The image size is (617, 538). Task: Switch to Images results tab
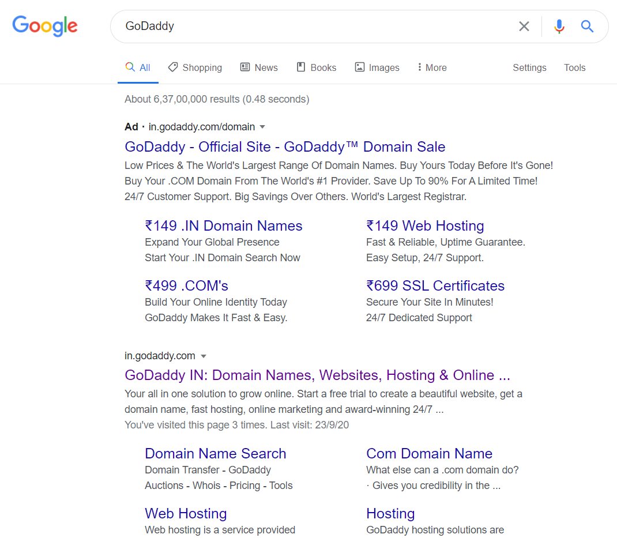pos(377,67)
